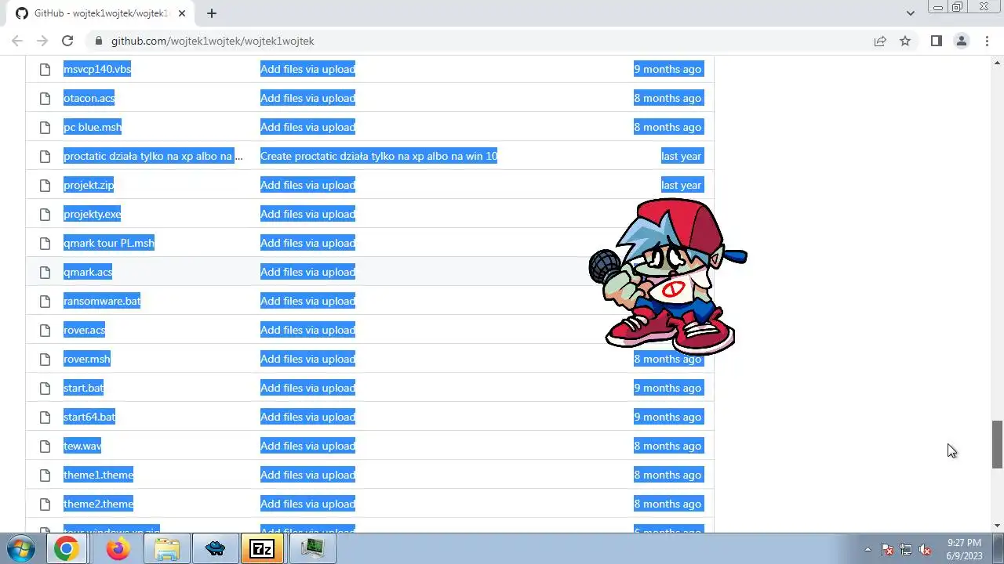
Task: Click the file icon beside otacon.acs
Action: click(45, 98)
